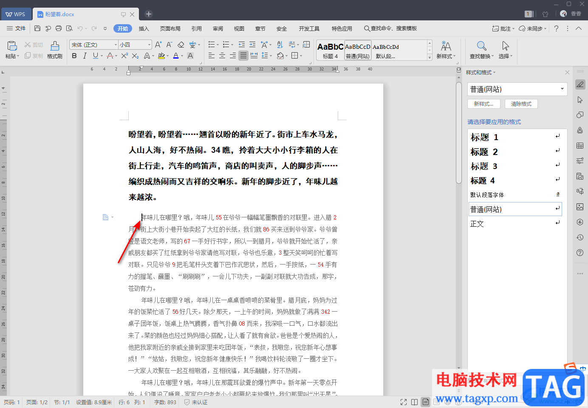The width and height of the screenshot is (588, 408).
Task: Open new tab with plus button
Action: coord(149,14)
